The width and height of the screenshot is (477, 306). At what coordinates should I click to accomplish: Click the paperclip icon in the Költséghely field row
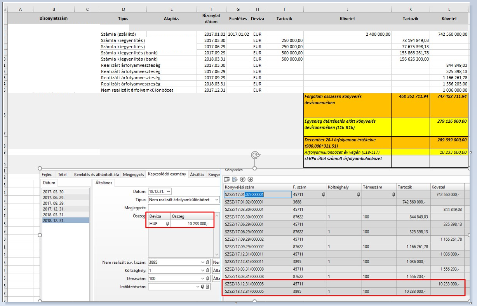tap(208, 271)
